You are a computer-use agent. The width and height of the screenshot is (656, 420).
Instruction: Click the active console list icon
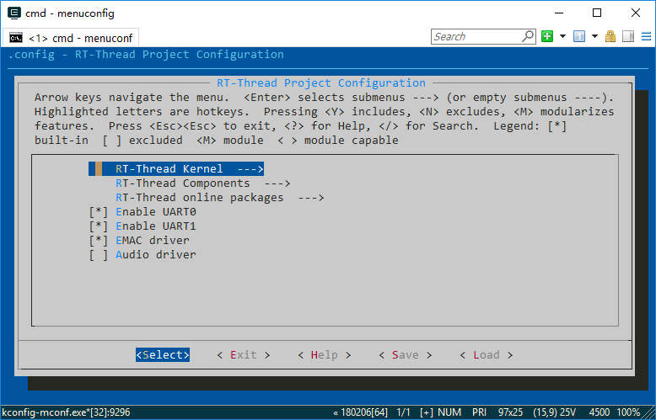coord(579,37)
